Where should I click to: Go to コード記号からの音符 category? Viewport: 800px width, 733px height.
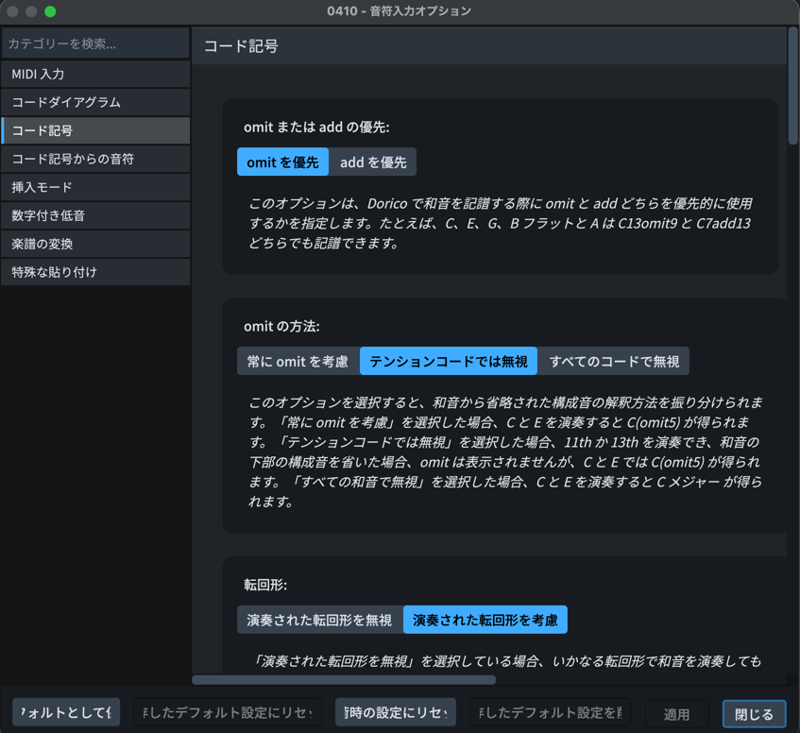click(x=95, y=159)
